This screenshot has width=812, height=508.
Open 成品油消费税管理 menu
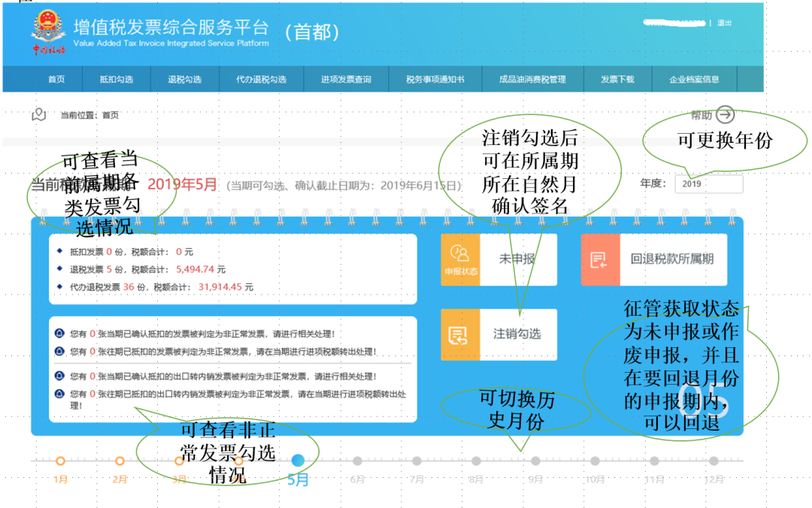[x=533, y=79]
